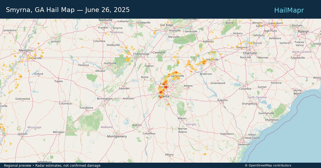
Task: Click the Savannah city label
Action: click(x=244, y=145)
